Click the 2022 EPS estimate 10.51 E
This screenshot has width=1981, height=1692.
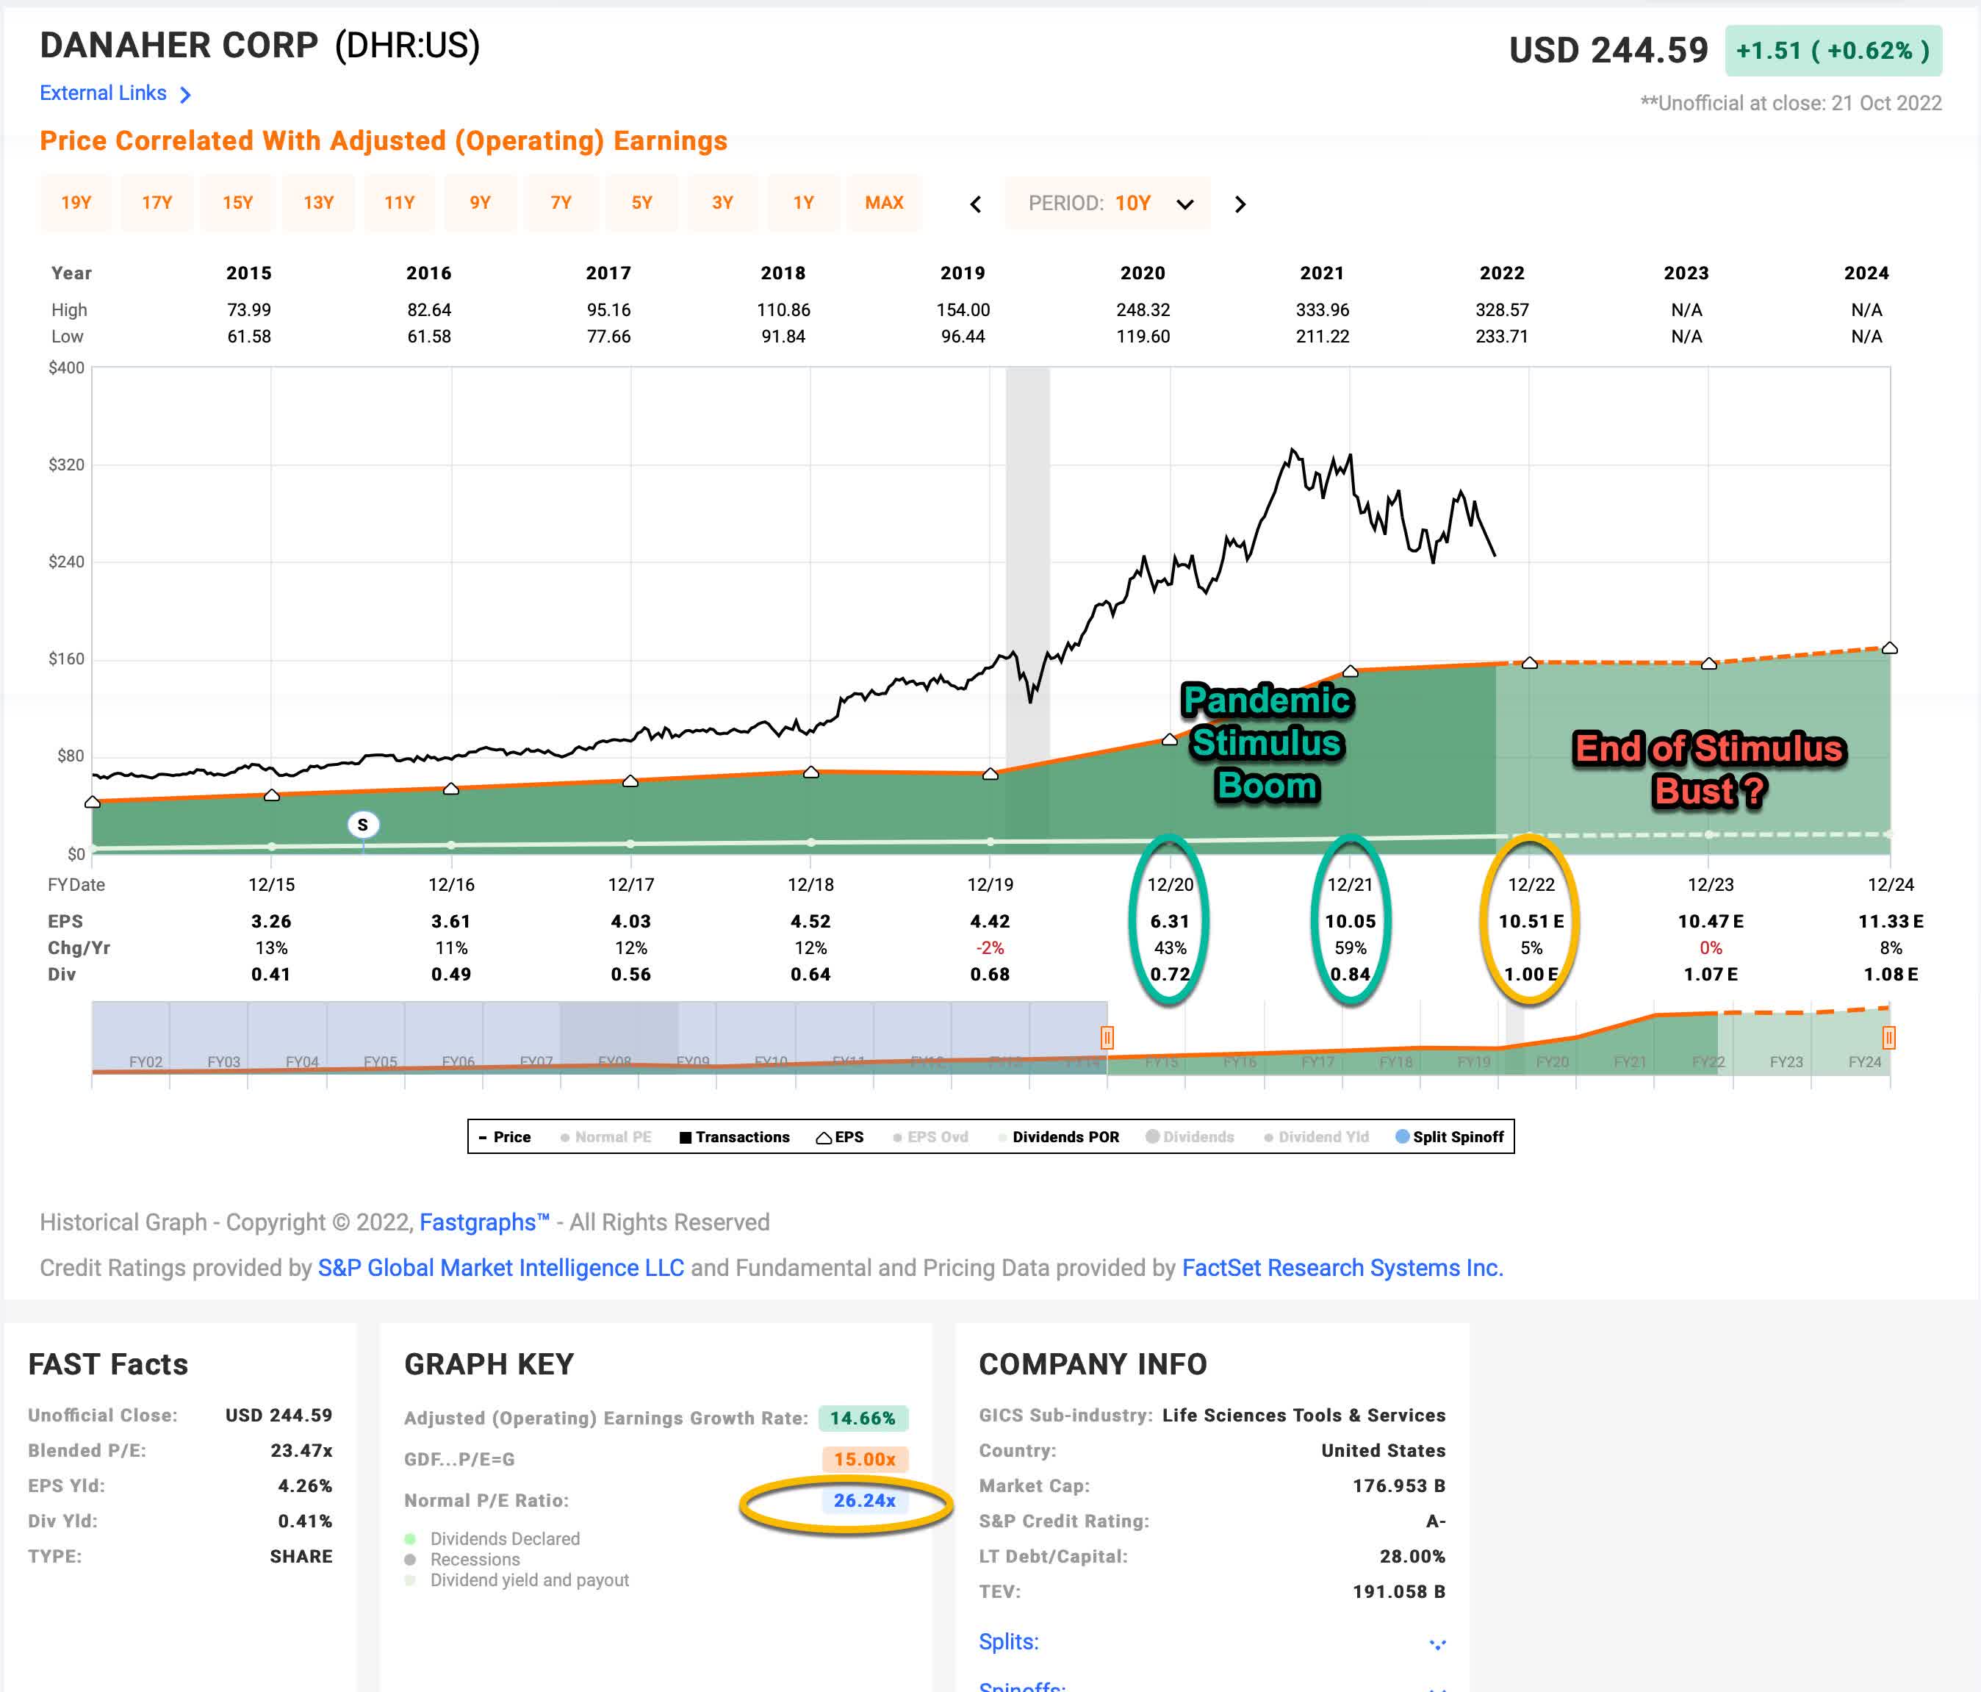point(1531,921)
